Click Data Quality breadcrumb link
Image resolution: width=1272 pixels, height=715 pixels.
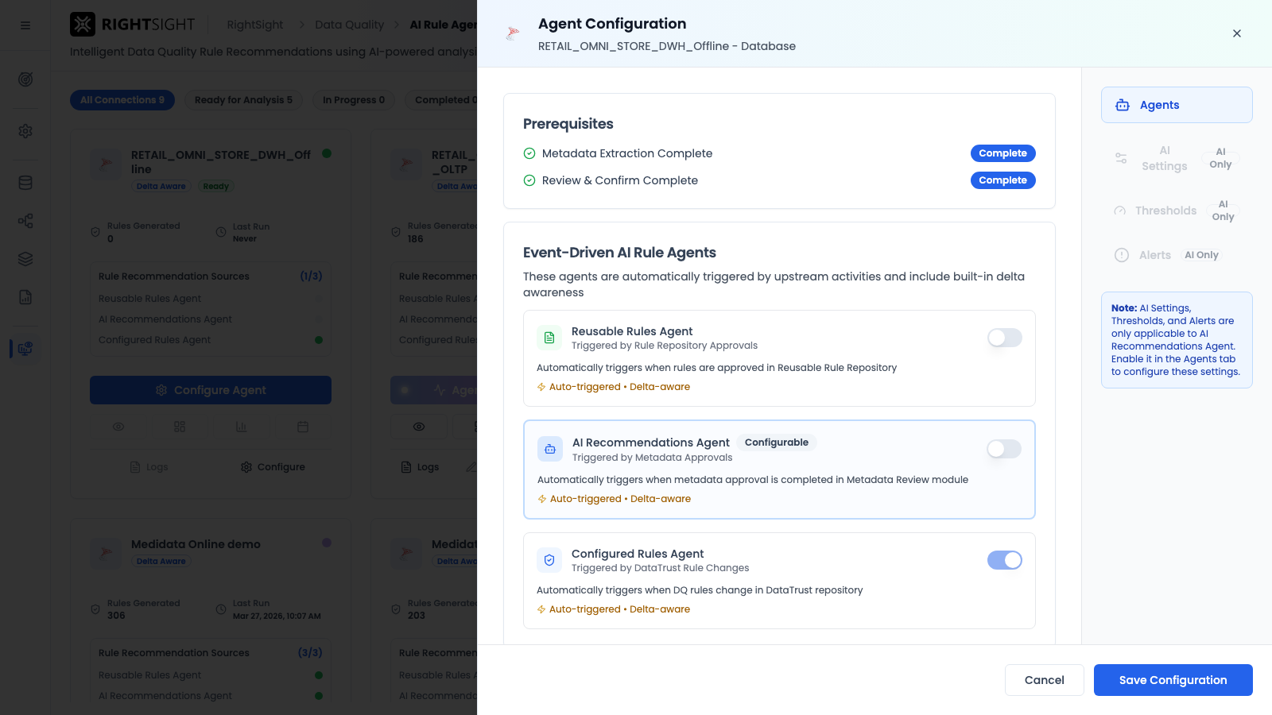point(349,25)
